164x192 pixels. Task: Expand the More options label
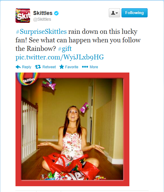(94, 67)
